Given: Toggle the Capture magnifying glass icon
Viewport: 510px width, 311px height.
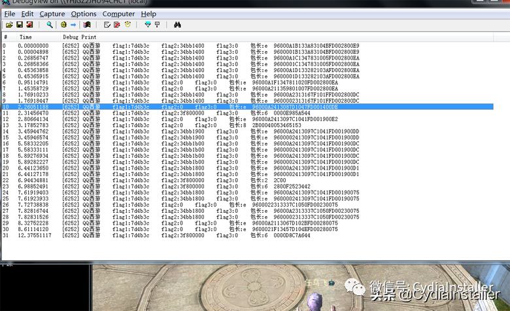Looking at the screenshot, I should pyautogui.click(x=50, y=25).
